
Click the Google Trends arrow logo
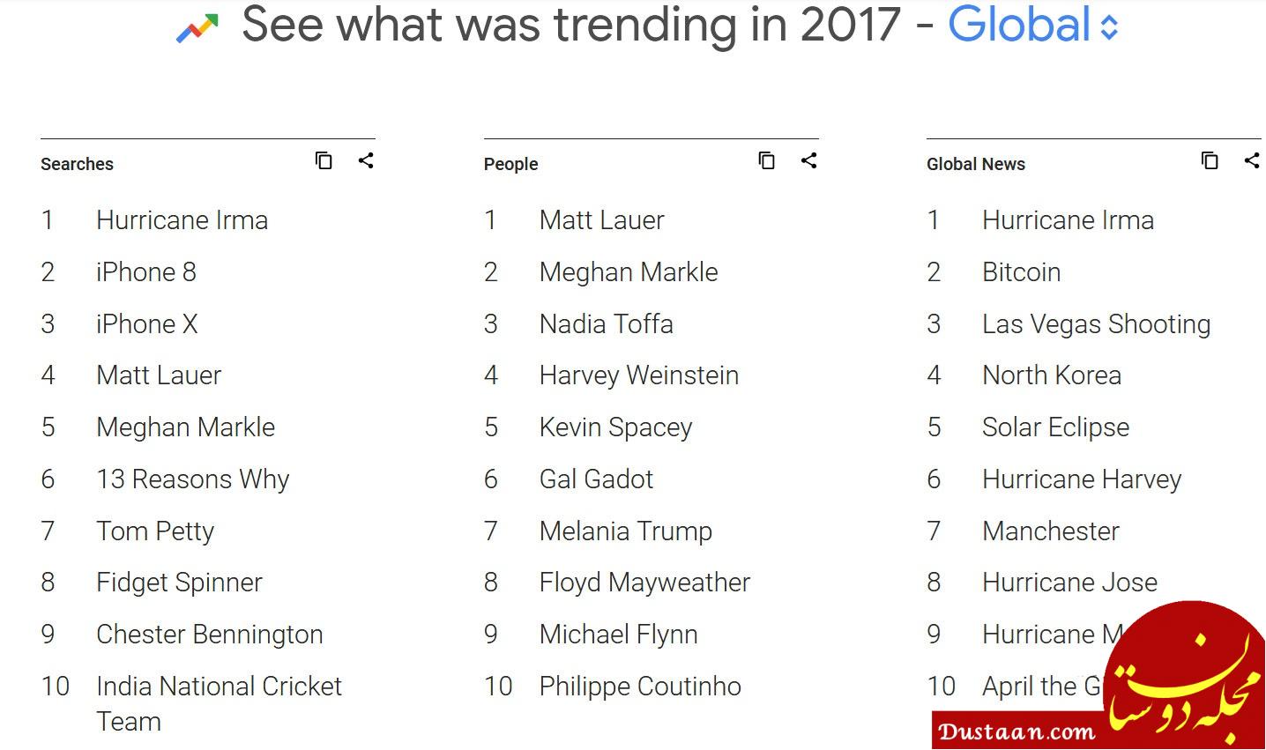coord(197,29)
